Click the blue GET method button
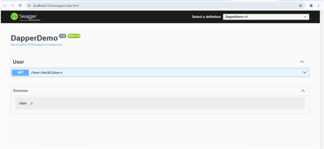 point(20,73)
